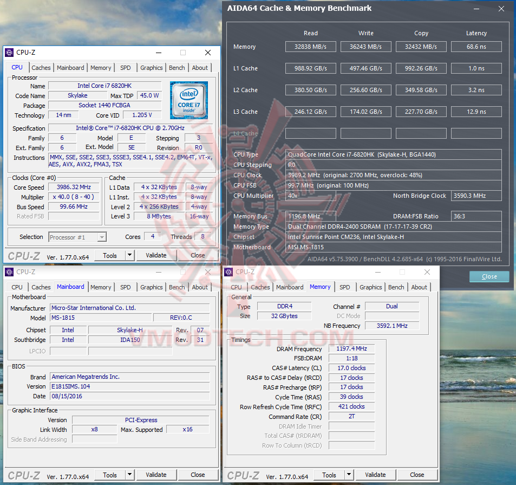The width and height of the screenshot is (516, 485).
Task: Open Memory tab in top CPU-Z window
Action: pyautogui.click(x=101, y=68)
